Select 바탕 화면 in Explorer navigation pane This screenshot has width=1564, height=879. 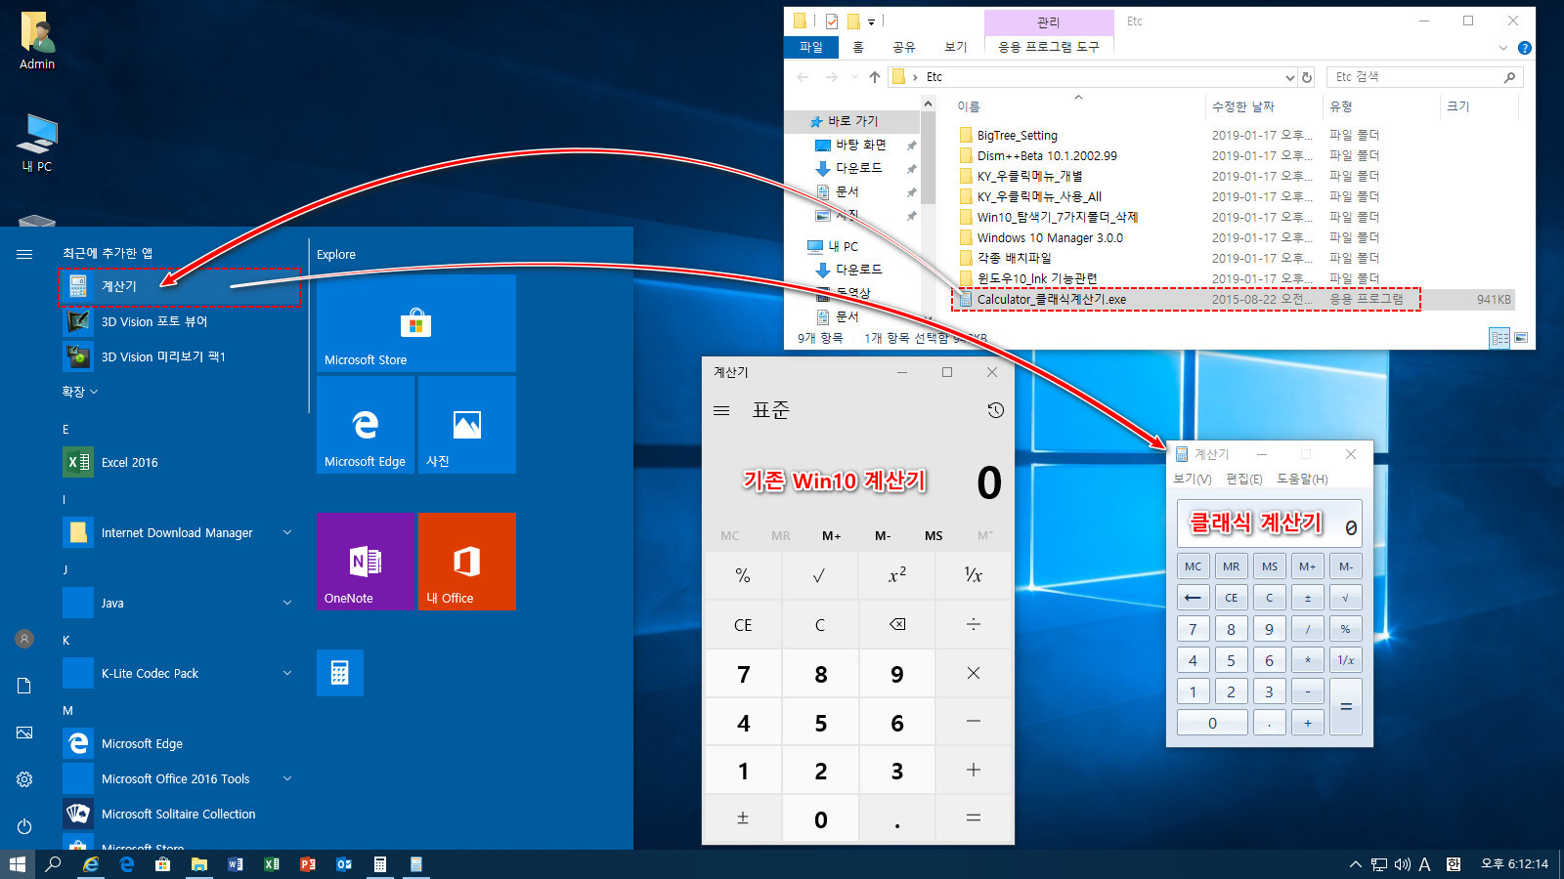coord(860,145)
